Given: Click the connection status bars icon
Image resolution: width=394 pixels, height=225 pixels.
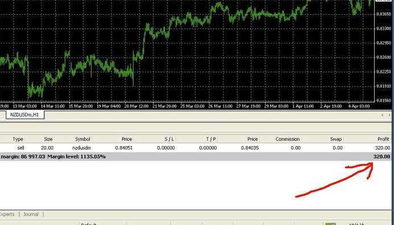Looking at the screenshot, I should pyautogui.click(x=331, y=223).
